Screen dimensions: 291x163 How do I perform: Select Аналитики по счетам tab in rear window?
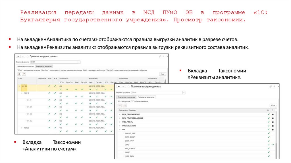point(26,66)
